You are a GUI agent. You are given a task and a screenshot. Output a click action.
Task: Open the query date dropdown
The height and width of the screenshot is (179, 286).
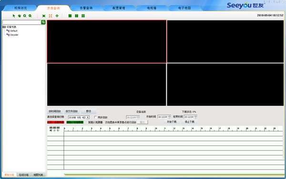pyautogui.click(x=88, y=117)
